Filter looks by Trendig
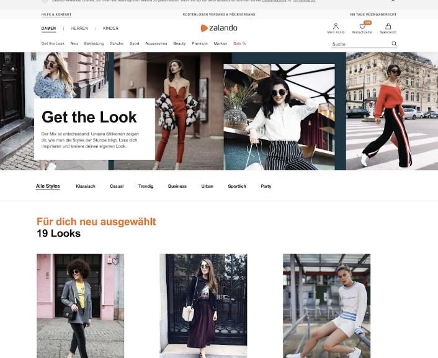 146,186
